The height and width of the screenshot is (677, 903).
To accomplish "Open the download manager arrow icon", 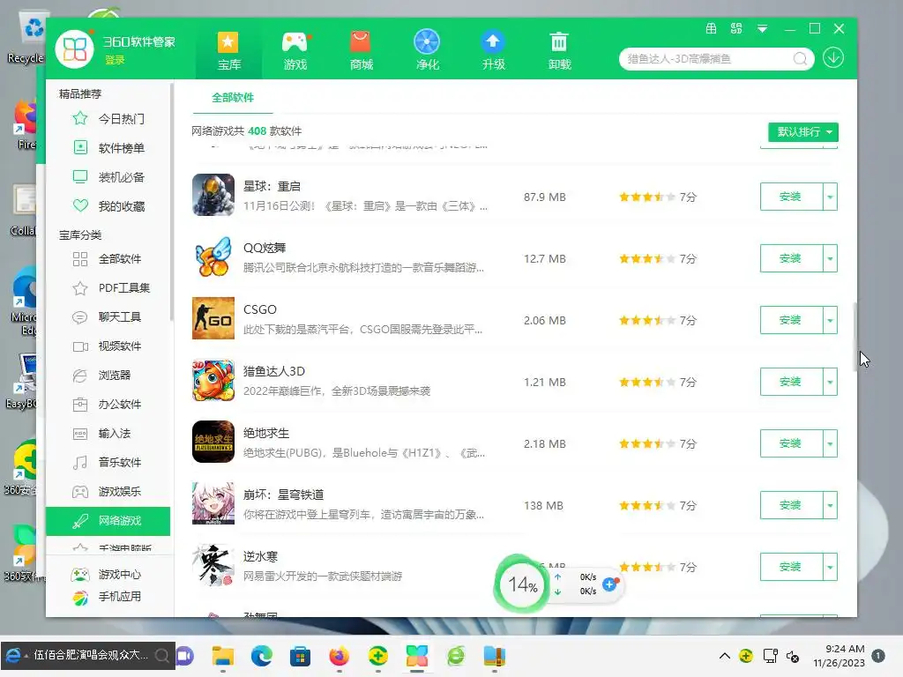I will pos(832,57).
